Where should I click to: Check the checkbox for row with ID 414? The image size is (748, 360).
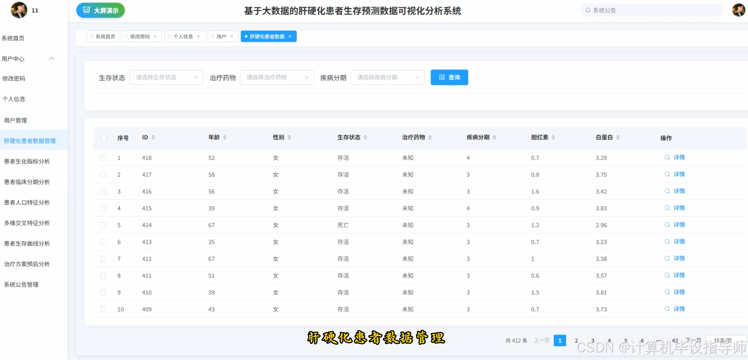[x=103, y=225]
